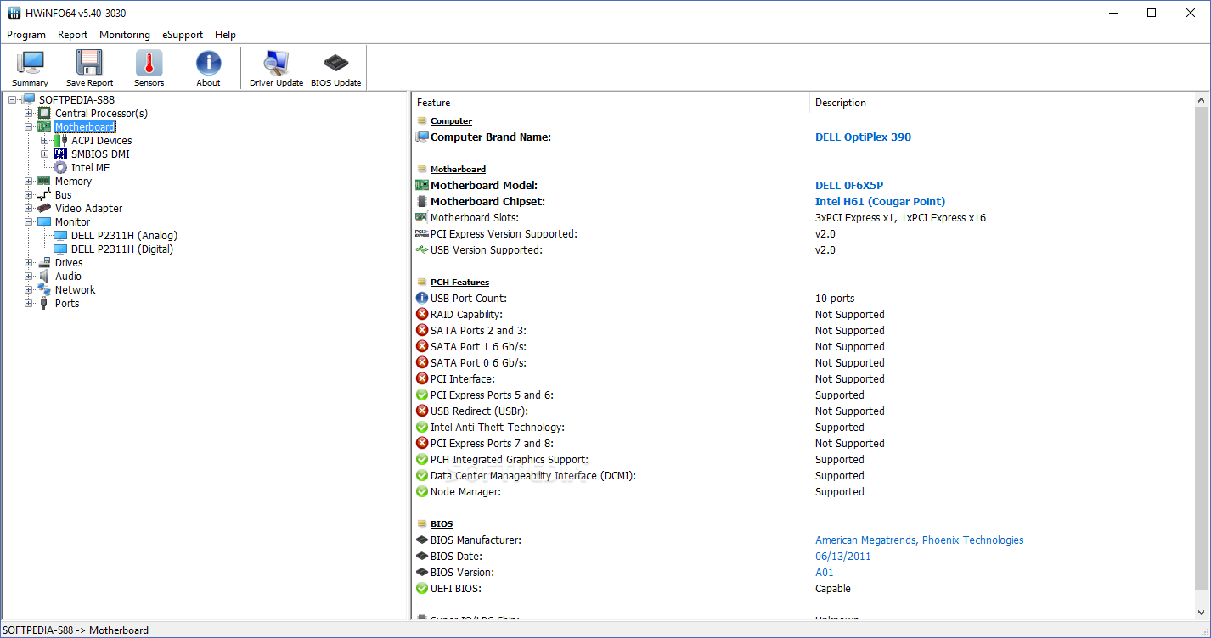Open the Intel H61 (Cougar Point) link

[880, 202]
